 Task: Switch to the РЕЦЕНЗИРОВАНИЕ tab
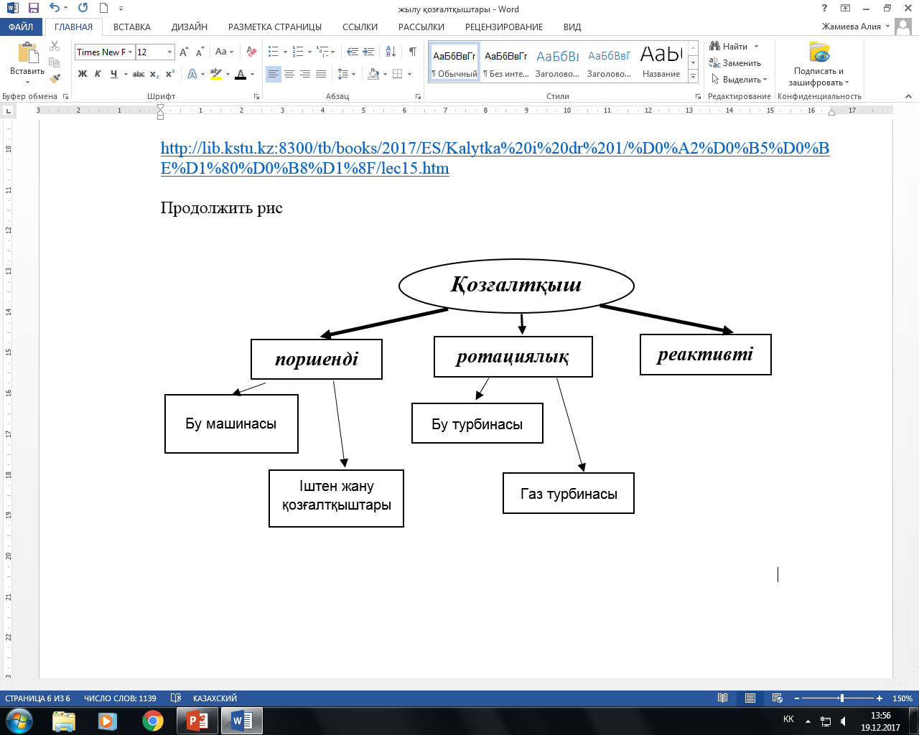coord(504,27)
